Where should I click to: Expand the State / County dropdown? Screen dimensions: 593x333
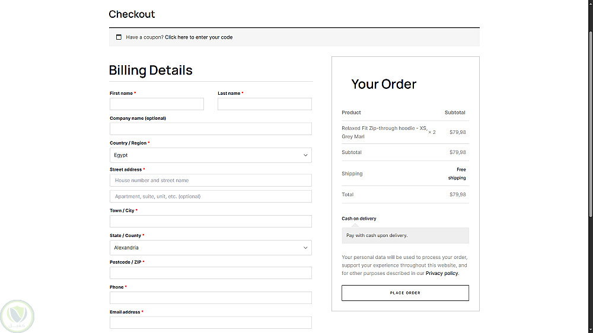click(211, 248)
